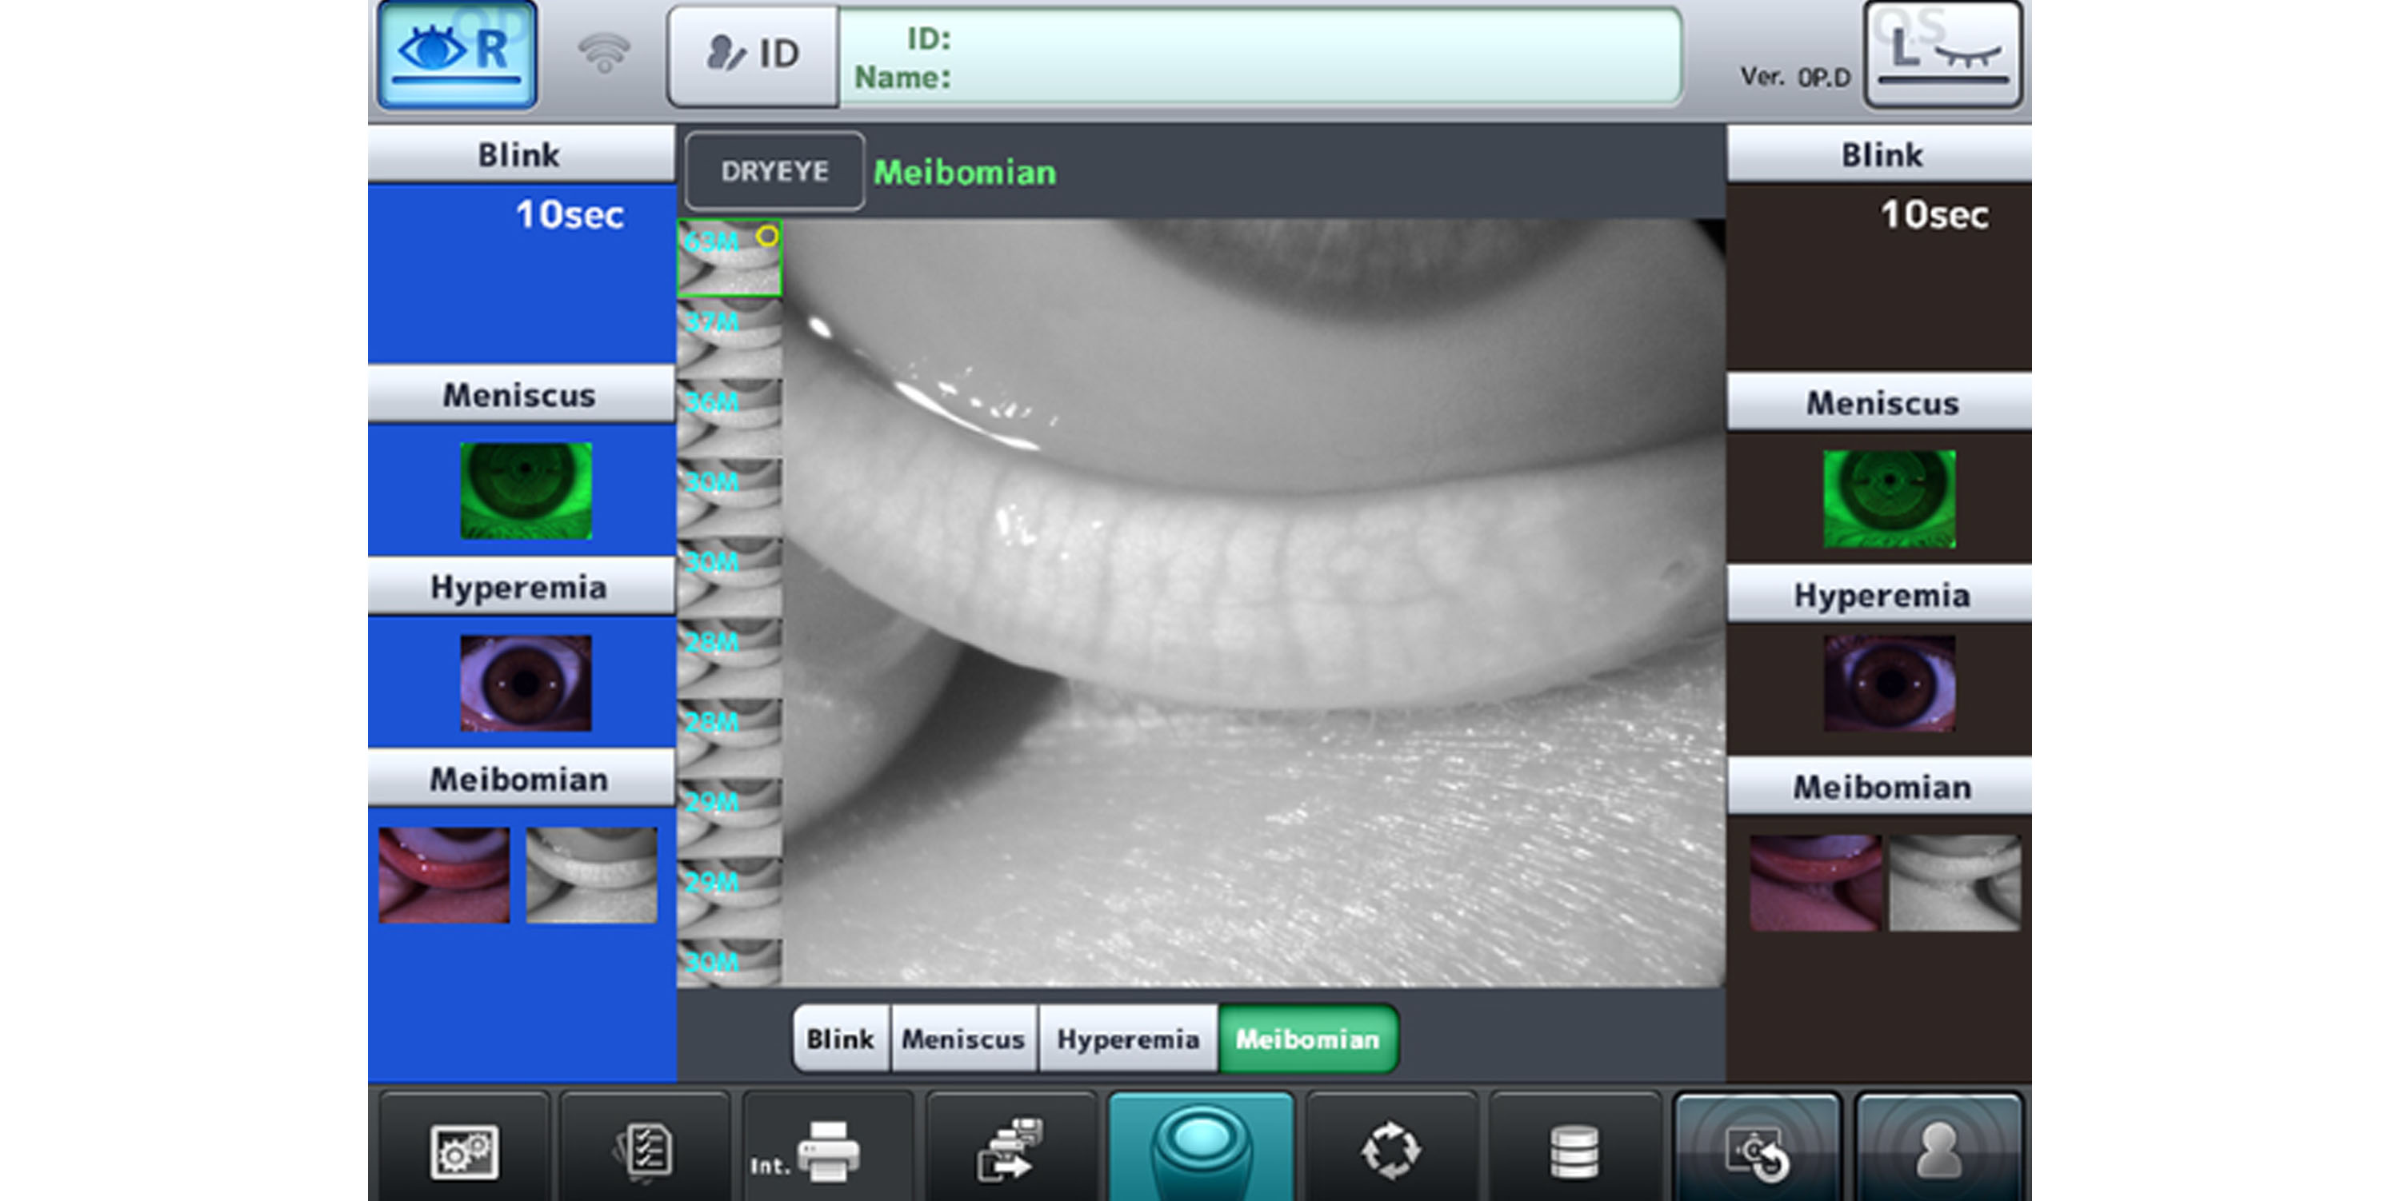
Task: Select the 63M frame thumbnail
Action: coord(729,259)
